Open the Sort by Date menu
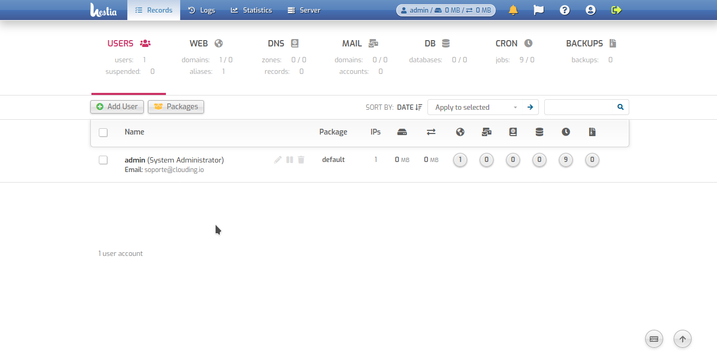717x362 pixels. (409, 107)
